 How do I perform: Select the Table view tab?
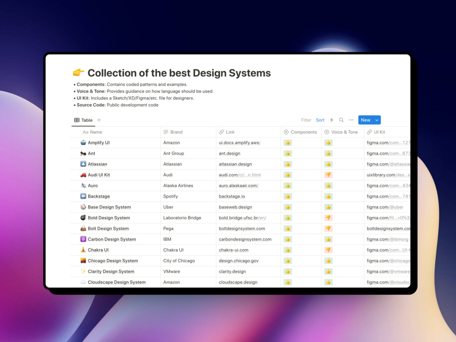tap(83, 120)
